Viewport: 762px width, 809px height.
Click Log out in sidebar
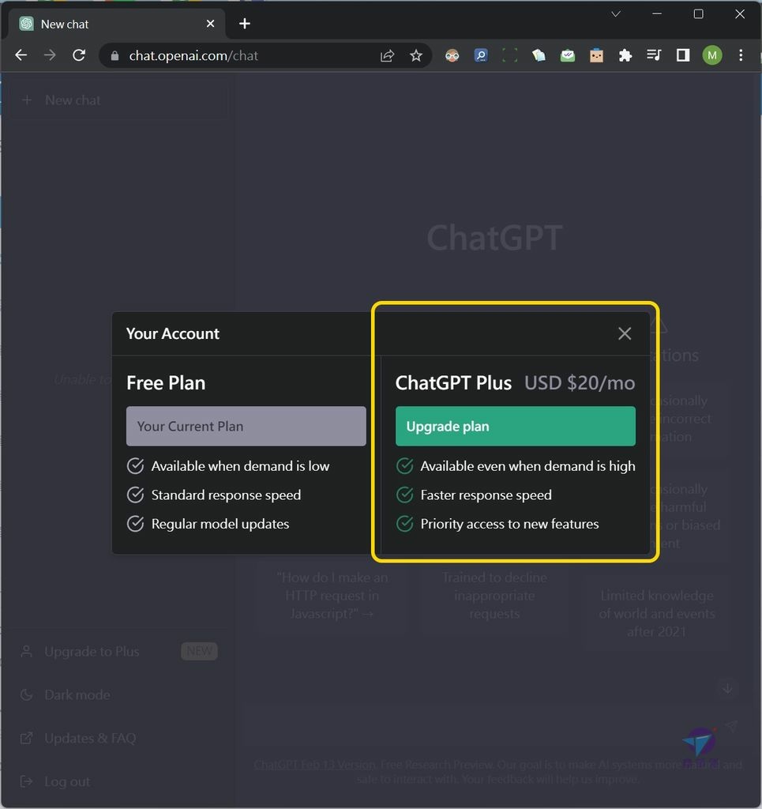click(118, 781)
